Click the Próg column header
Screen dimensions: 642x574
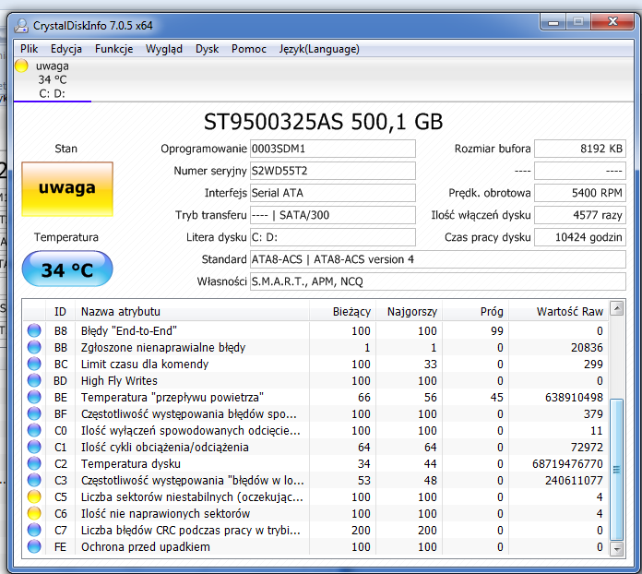pyautogui.click(x=475, y=312)
